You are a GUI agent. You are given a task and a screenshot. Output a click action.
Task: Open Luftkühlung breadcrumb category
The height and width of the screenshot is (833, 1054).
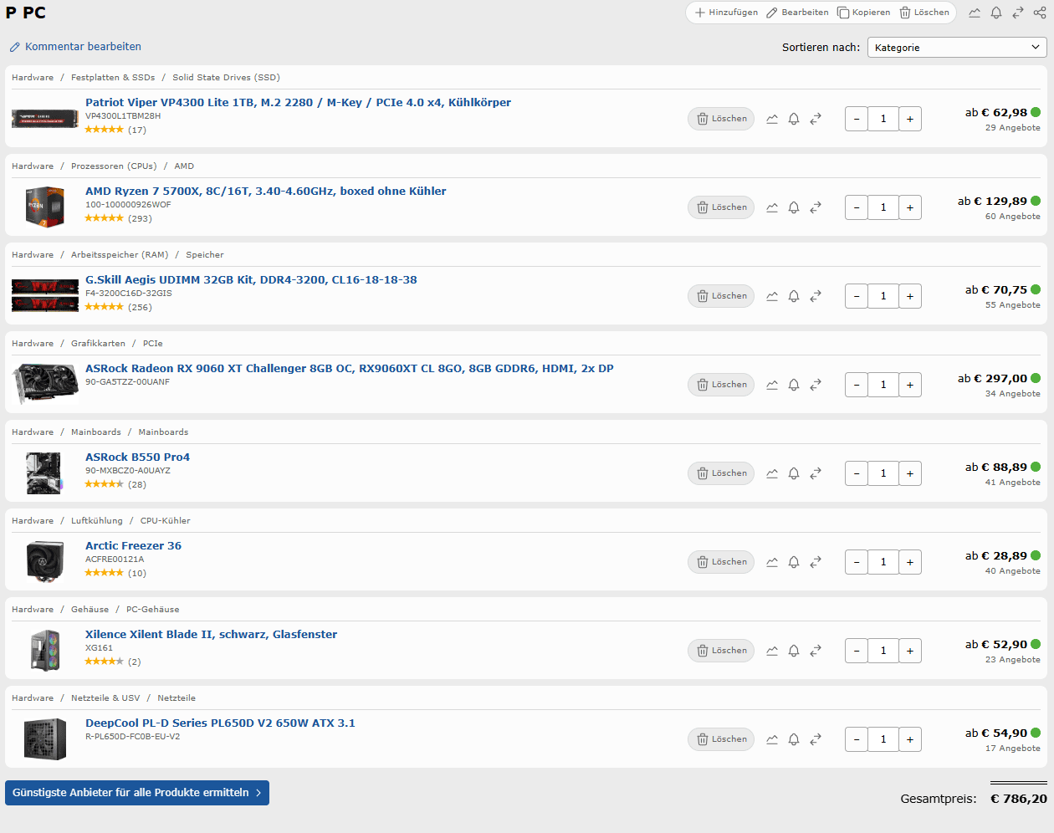tap(97, 521)
